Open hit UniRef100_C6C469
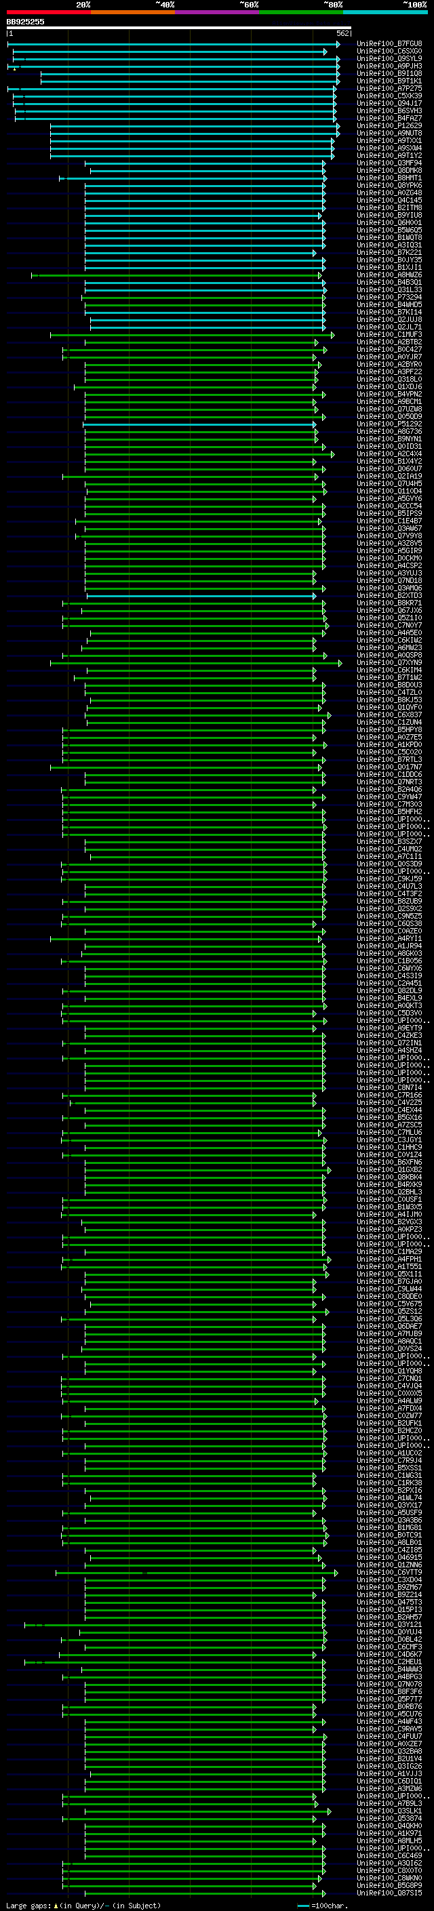This screenshot has height=1911, width=434. pos(389,1856)
